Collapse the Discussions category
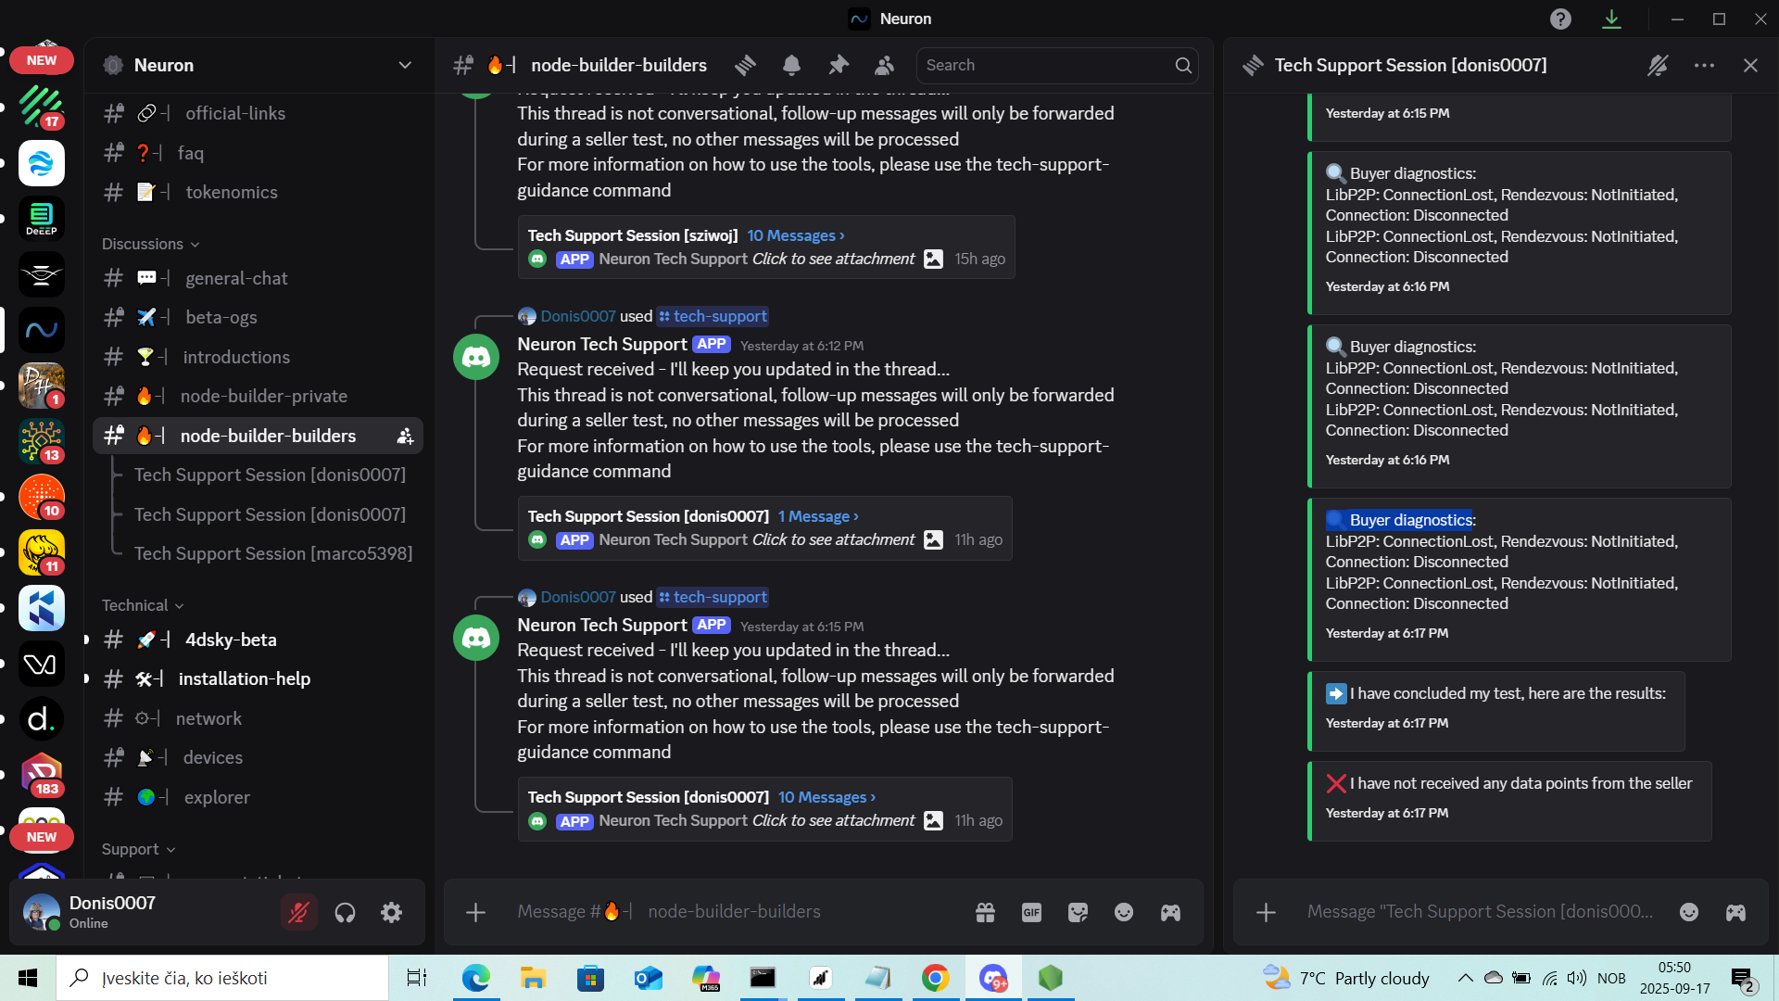 [x=151, y=244]
